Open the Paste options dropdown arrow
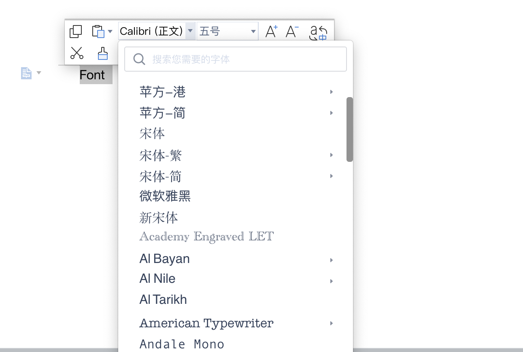The width and height of the screenshot is (523, 352). tap(109, 31)
